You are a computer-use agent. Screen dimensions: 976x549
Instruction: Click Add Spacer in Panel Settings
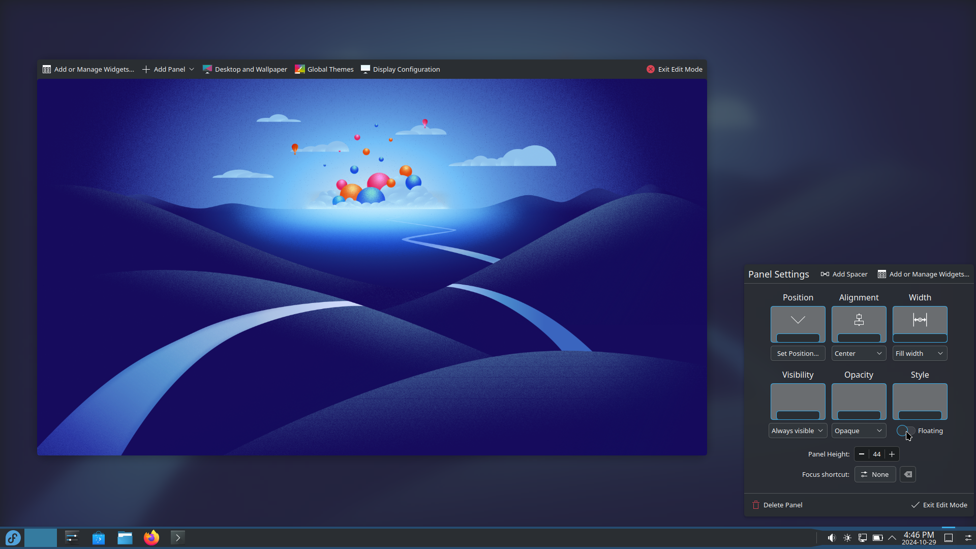pos(844,274)
